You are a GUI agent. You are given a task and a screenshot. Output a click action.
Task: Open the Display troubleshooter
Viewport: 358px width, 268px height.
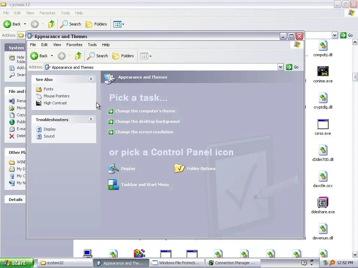[x=50, y=129]
